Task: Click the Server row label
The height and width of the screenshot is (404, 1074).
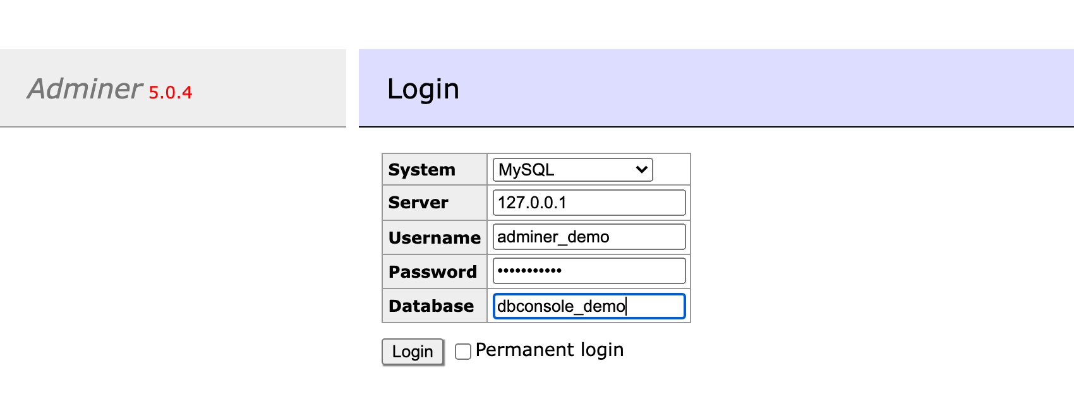Action: pos(418,203)
